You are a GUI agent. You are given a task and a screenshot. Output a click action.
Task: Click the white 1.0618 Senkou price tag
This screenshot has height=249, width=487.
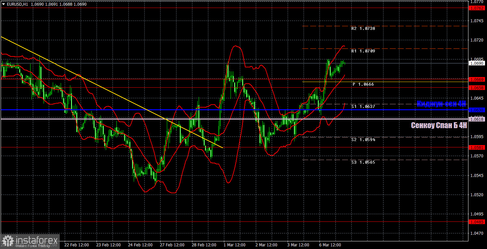point(477,119)
